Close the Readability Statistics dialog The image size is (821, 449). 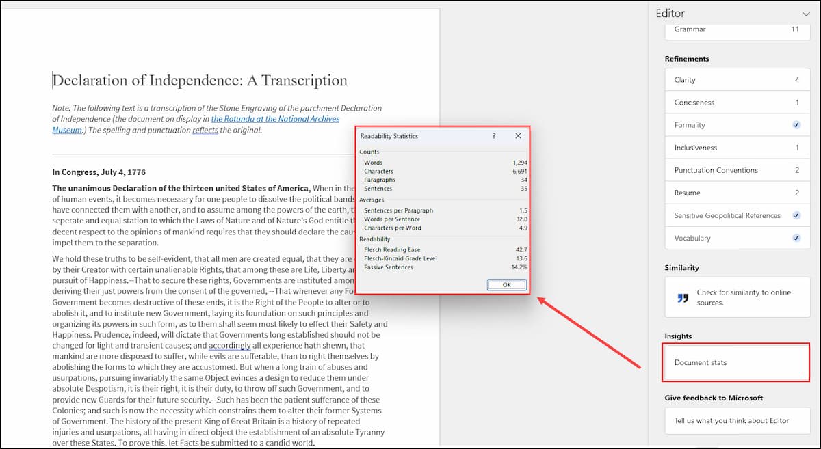(518, 136)
